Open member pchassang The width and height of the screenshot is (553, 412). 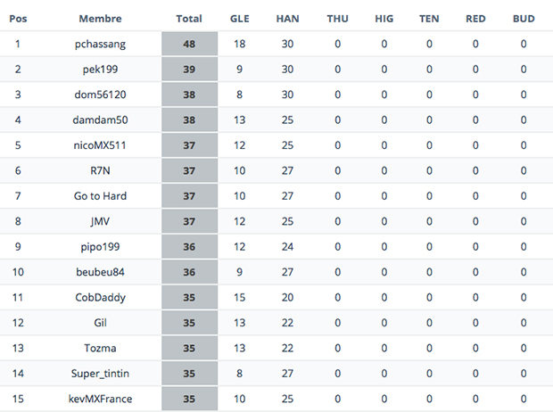click(100, 44)
